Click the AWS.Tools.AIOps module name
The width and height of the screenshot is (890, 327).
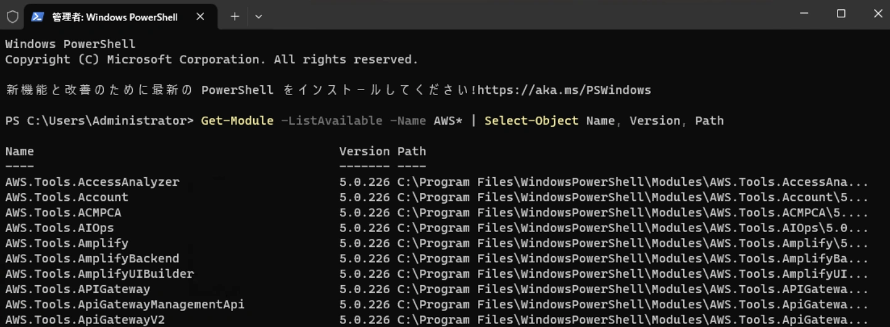59,228
